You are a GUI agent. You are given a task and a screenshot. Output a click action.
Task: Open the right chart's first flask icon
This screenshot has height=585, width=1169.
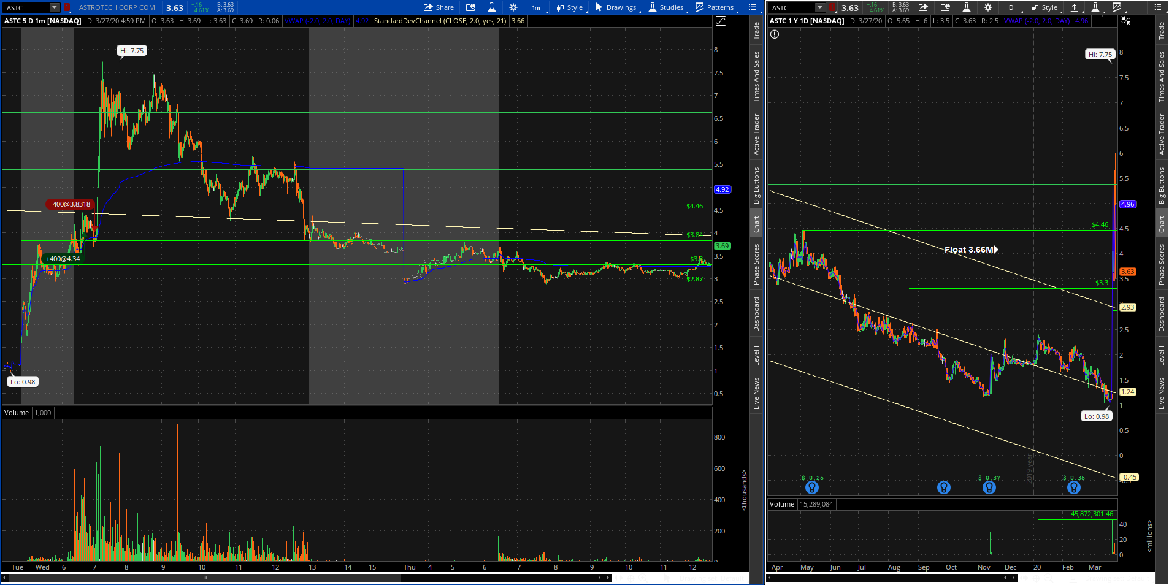point(966,7)
